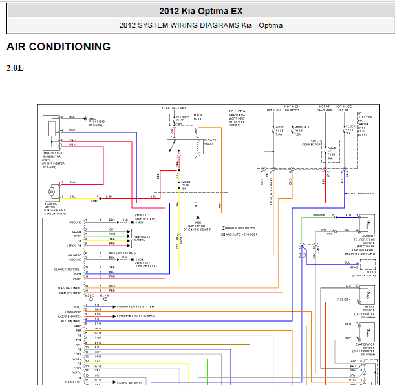Click the 'BLOWER RELAY' label
395x385 pixels.
[210, 142]
